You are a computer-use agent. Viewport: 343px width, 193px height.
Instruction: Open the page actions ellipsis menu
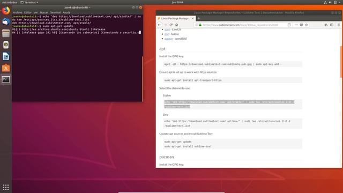[x=296, y=25]
